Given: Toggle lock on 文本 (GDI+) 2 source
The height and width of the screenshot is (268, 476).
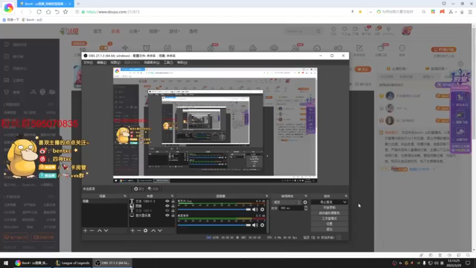Looking at the screenshot, I should (173, 201).
